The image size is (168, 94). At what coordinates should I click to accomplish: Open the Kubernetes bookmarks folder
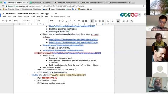[x=27, y=9]
